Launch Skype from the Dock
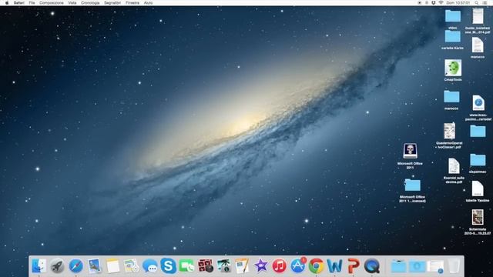The height and width of the screenshot is (277, 493). 168,266
